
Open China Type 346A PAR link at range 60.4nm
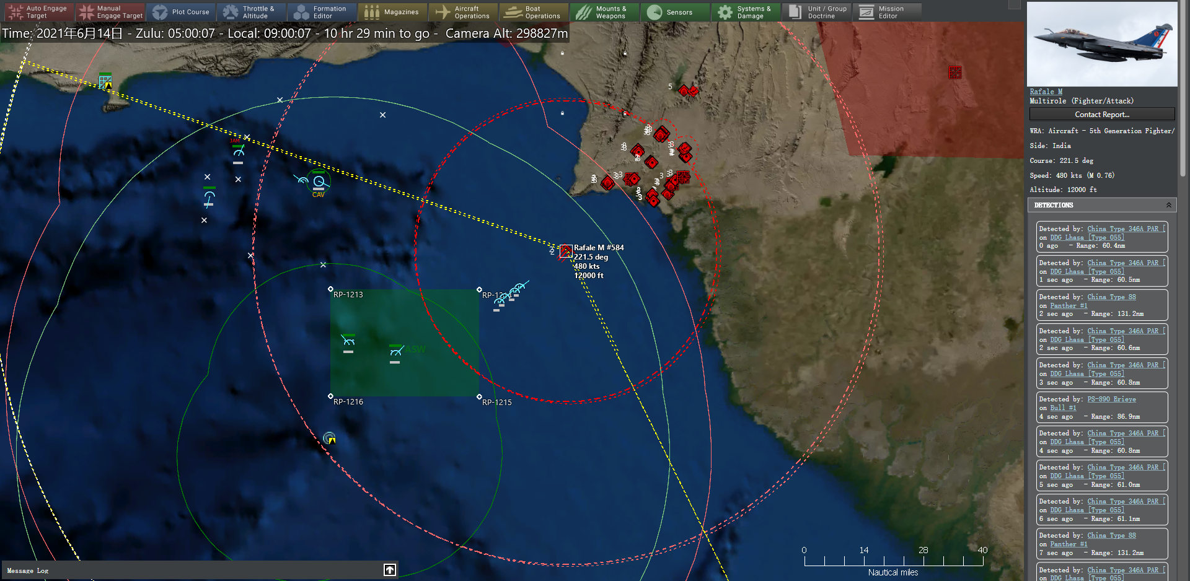point(1126,229)
